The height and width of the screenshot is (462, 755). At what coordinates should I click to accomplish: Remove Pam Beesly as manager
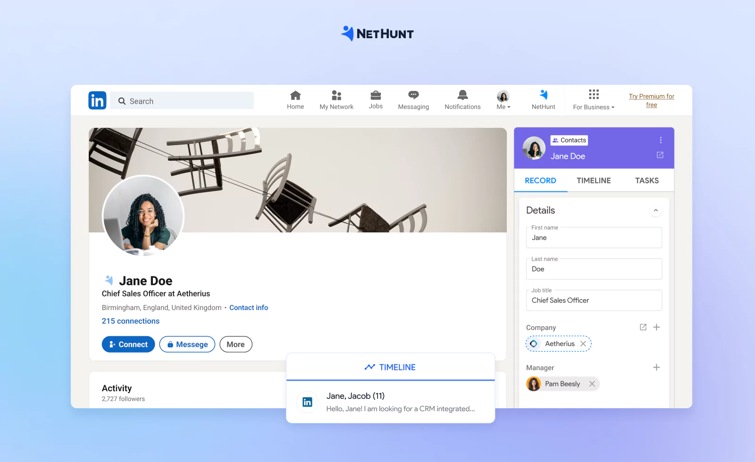[x=592, y=384]
